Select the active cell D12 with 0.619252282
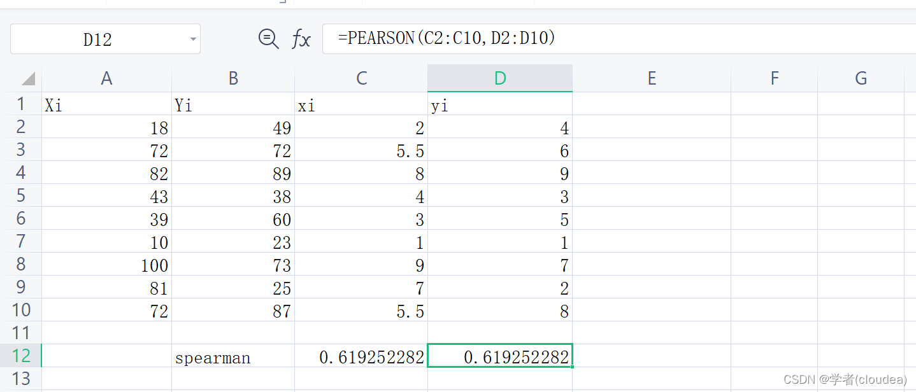The height and width of the screenshot is (392, 916). tap(500, 356)
